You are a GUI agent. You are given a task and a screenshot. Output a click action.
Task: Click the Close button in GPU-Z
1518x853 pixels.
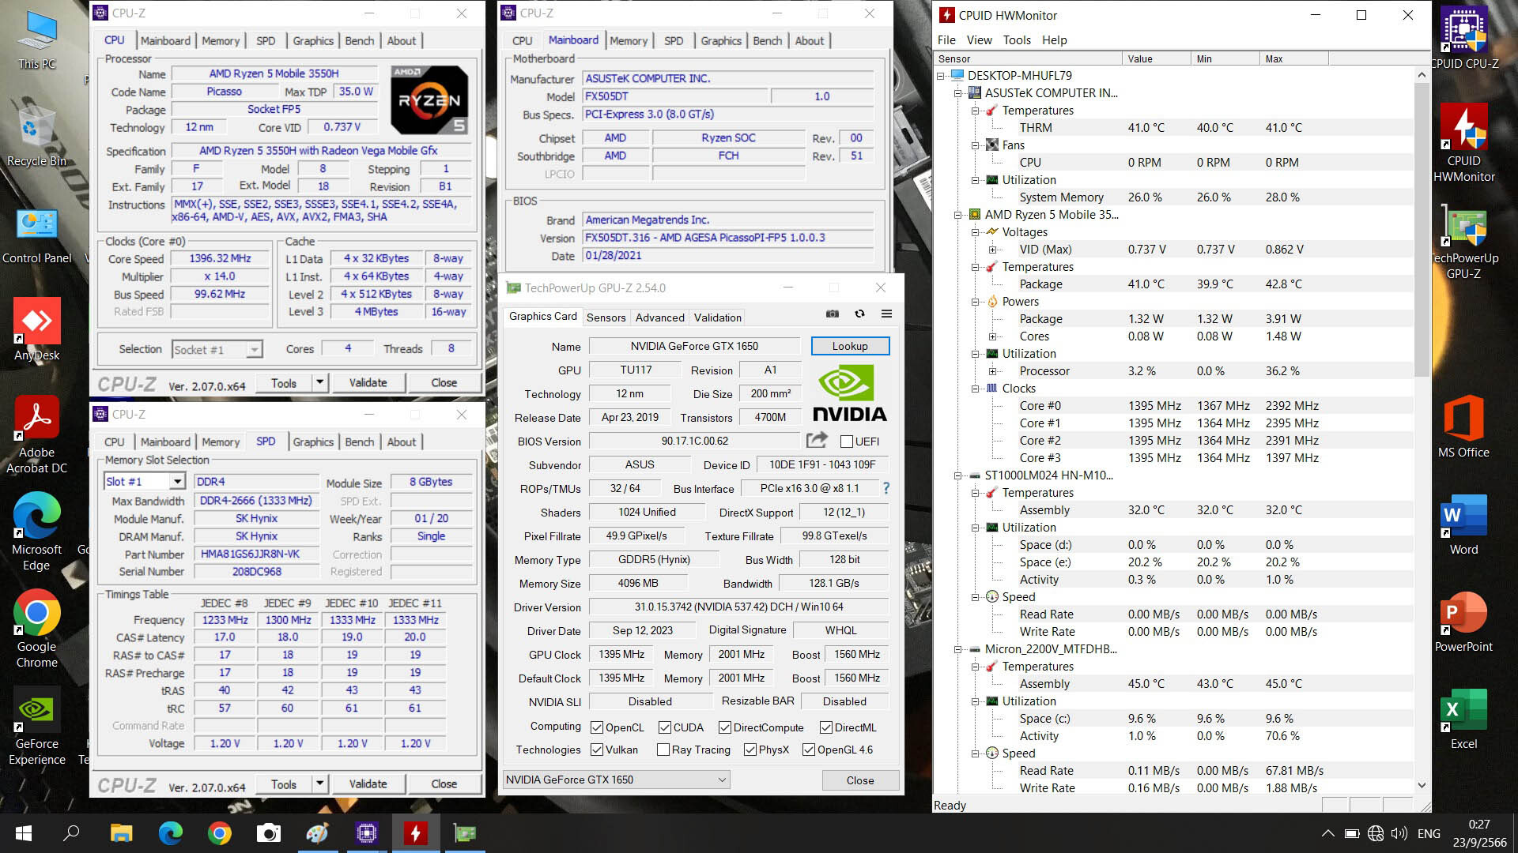click(x=860, y=780)
